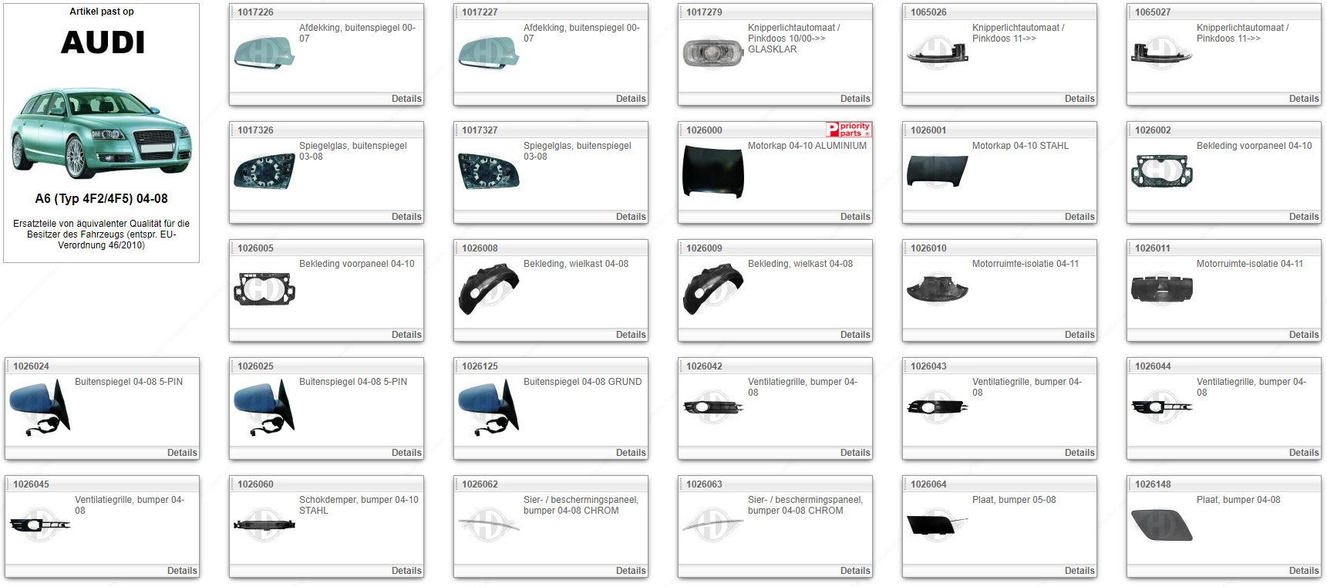Open Details for part 1026063
The image size is (1327, 587).
click(x=855, y=571)
